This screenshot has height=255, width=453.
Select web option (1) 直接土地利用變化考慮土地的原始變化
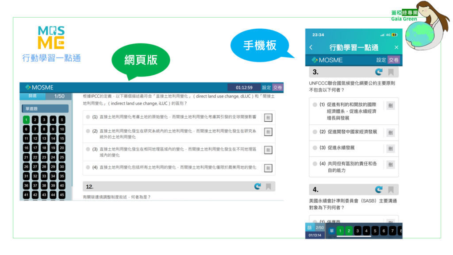(x=88, y=117)
